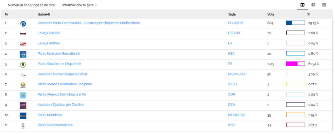
Task: Sort by the Vota column header
Action: (x=271, y=14)
